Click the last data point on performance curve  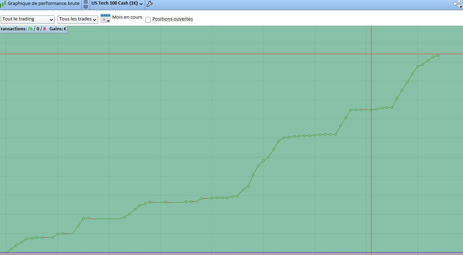click(x=438, y=55)
